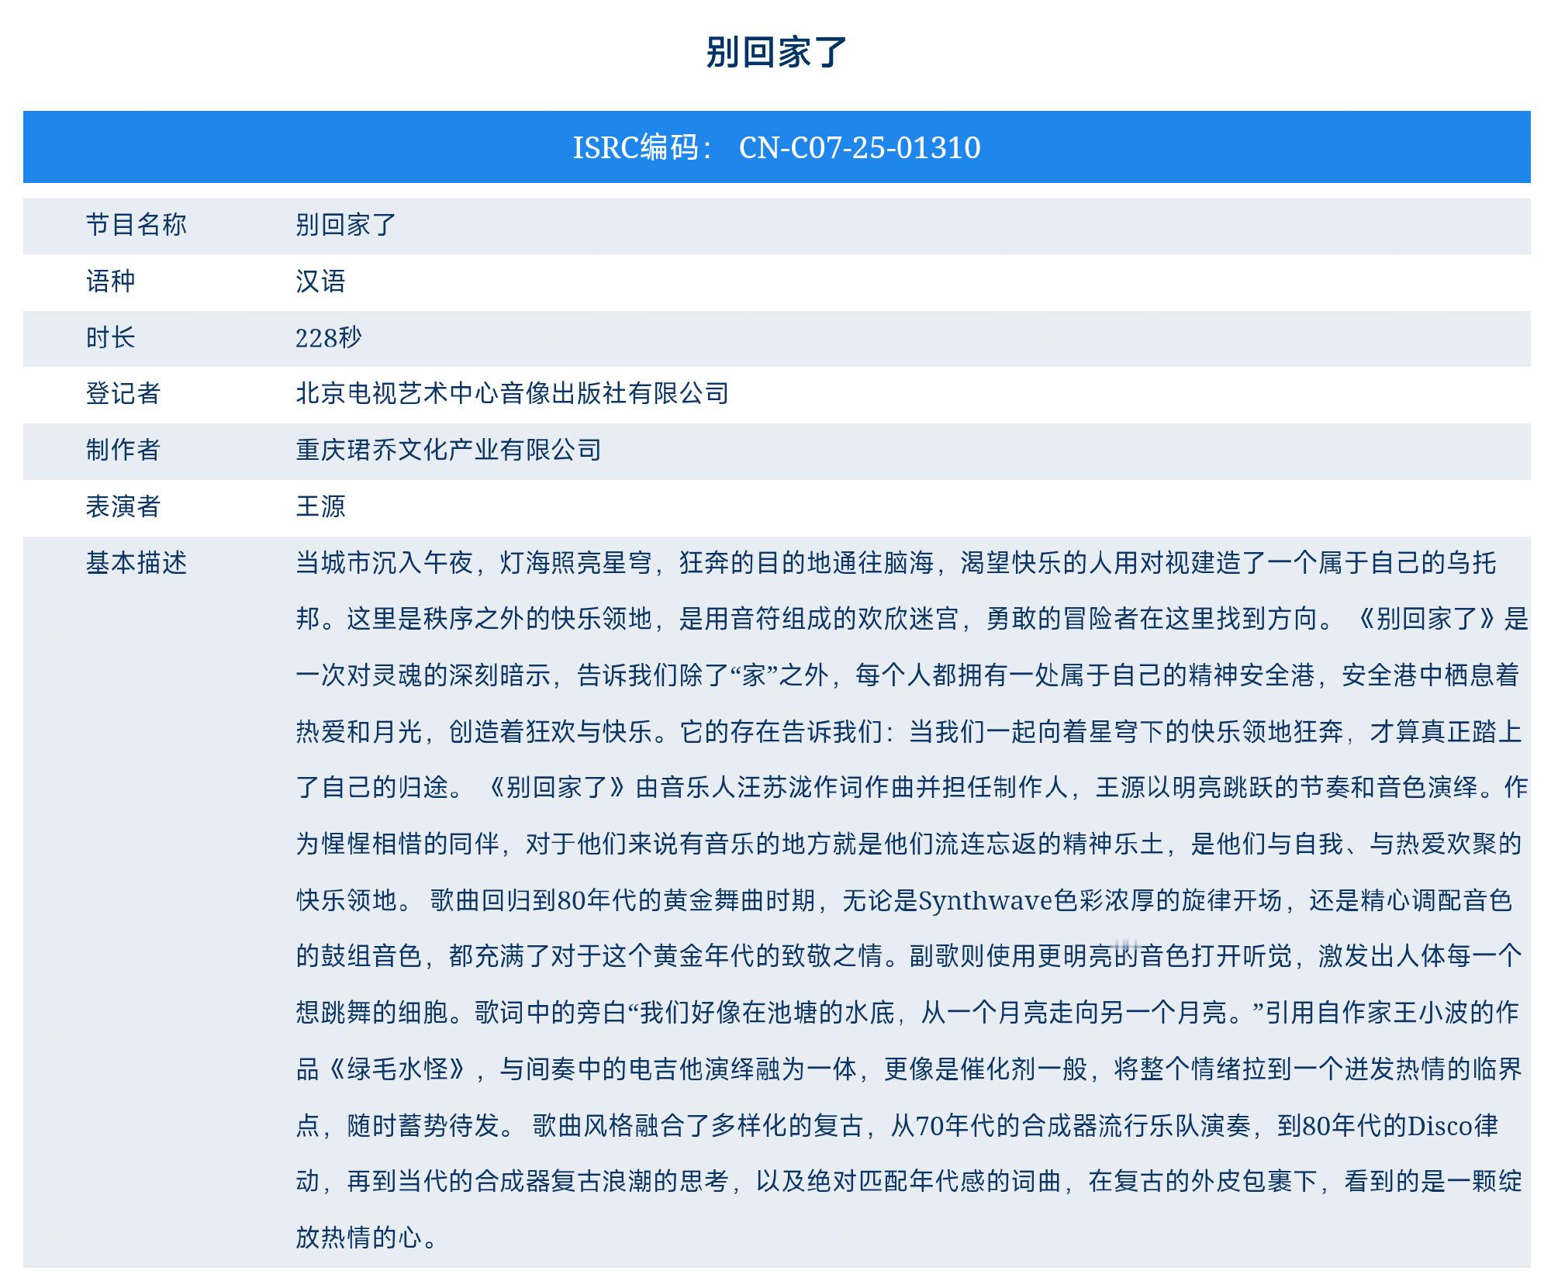Click registrant 北京电视艺术中心音像出版社有限公司

[x=512, y=393]
